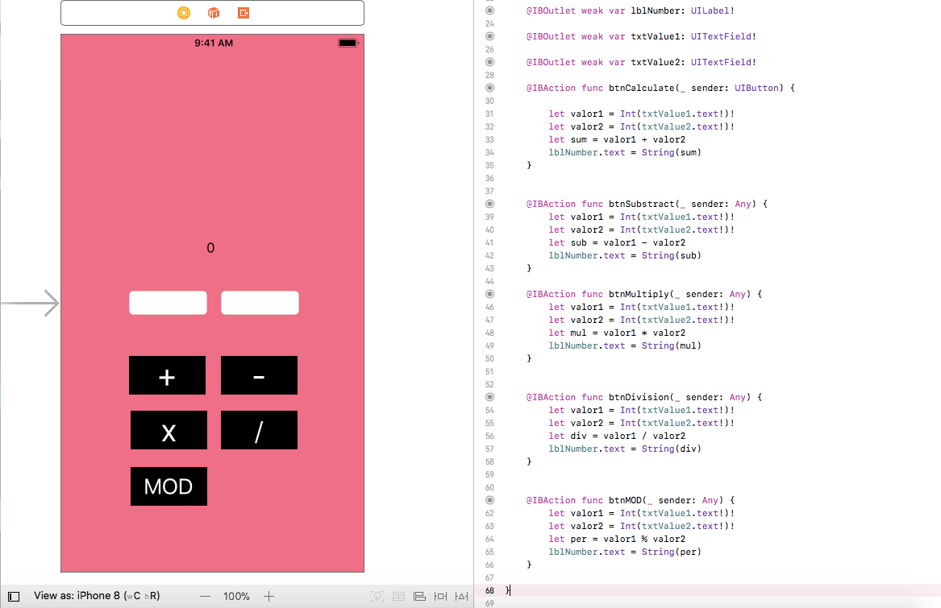Open the Add New Constraints popover
Viewport: 941px width, 608px height.
(440, 596)
